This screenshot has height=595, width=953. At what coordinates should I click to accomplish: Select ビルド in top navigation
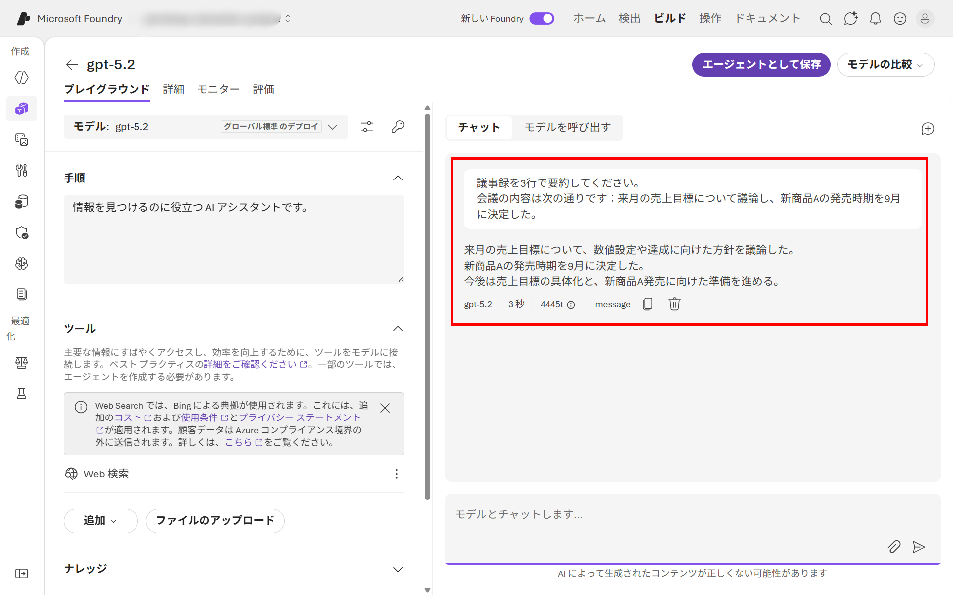[x=670, y=18]
